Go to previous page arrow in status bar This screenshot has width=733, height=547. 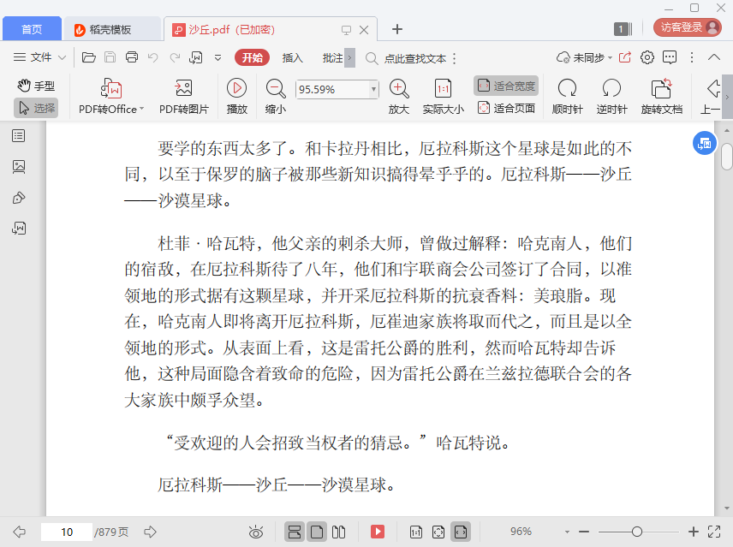tap(19, 532)
